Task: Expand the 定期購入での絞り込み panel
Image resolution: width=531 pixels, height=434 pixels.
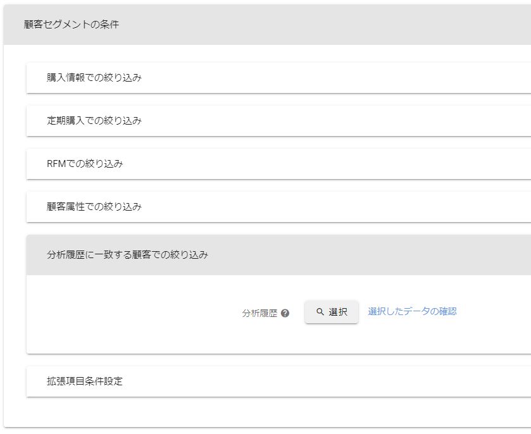Action: (316, 121)
